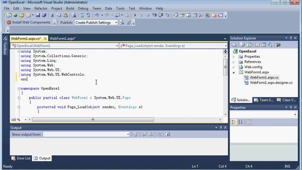Click the editor horizontal scrollbar thumb

pos(93,119)
